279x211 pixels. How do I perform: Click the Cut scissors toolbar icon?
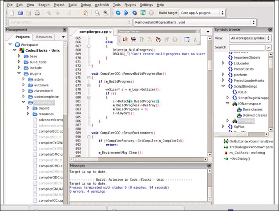click(x=69, y=13)
